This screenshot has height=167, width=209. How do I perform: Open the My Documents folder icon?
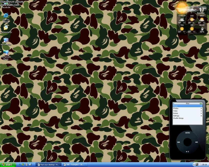point(6,28)
